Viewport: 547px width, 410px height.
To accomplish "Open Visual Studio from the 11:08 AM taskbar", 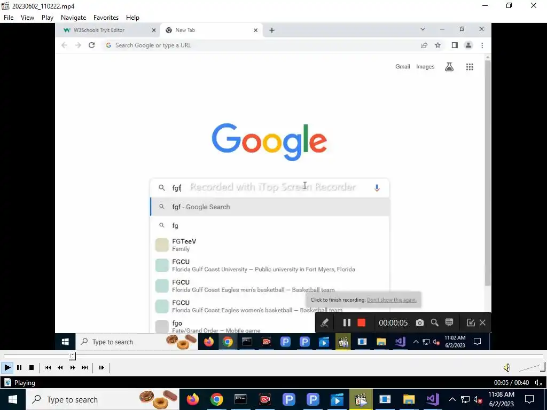I will click(x=432, y=399).
